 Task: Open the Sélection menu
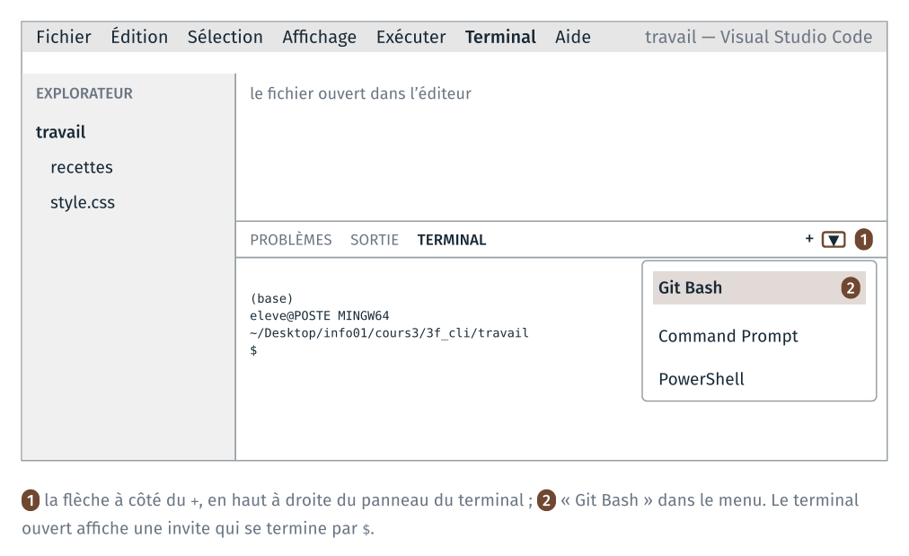tap(225, 37)
